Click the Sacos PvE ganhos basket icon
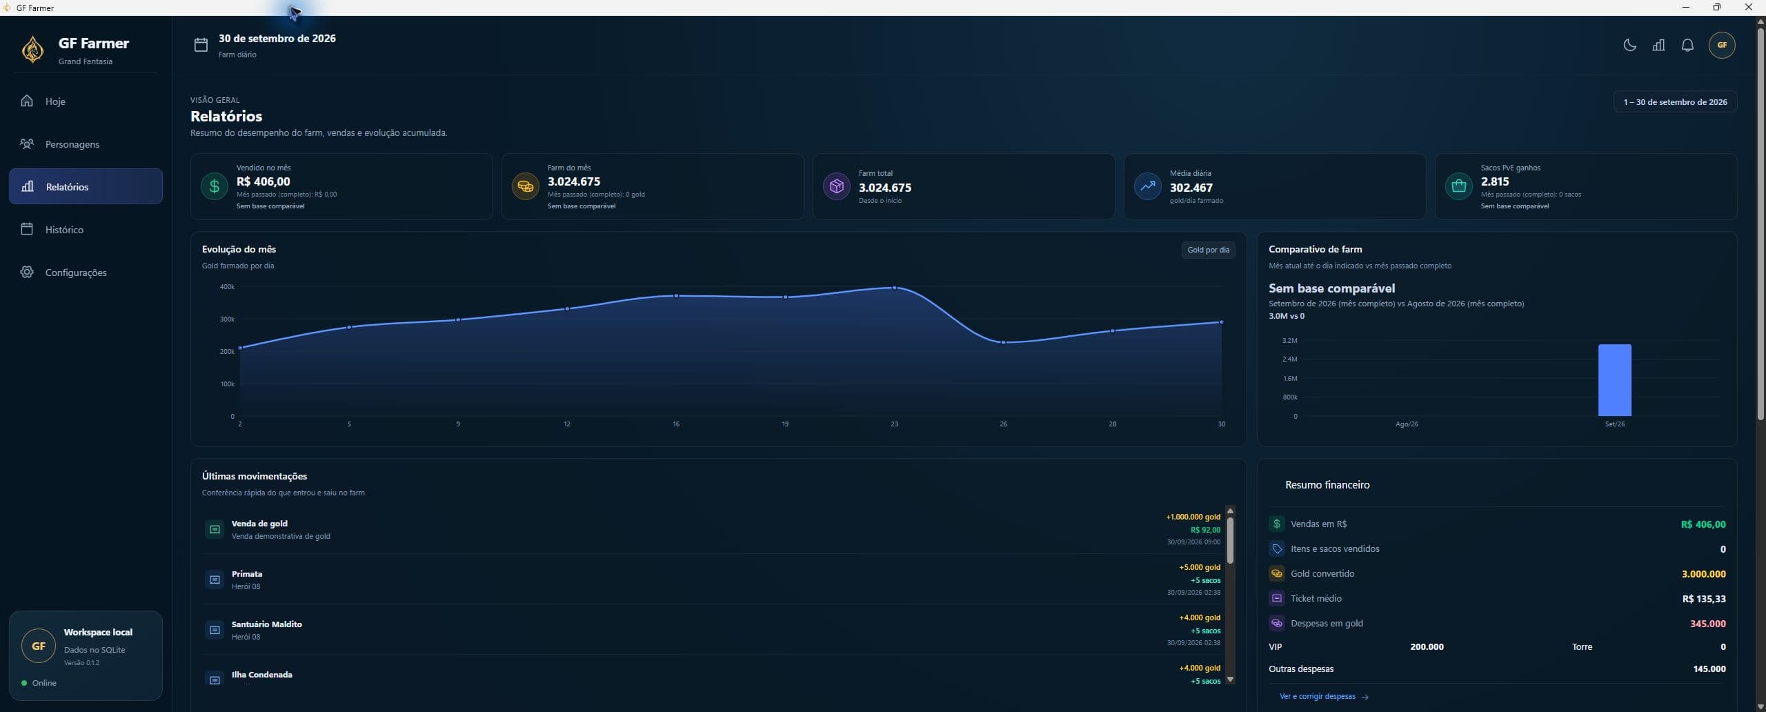 [x=1458, y=186]
